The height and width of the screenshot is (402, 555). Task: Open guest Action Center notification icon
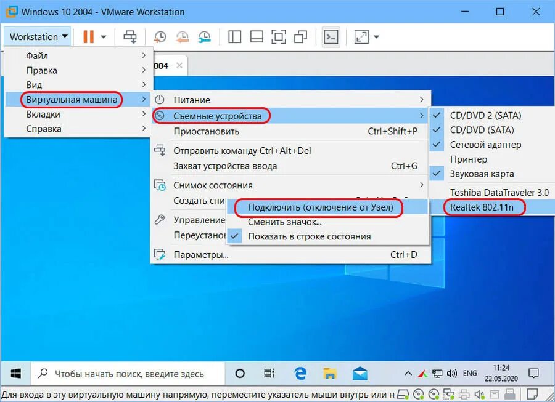point(533,374)
